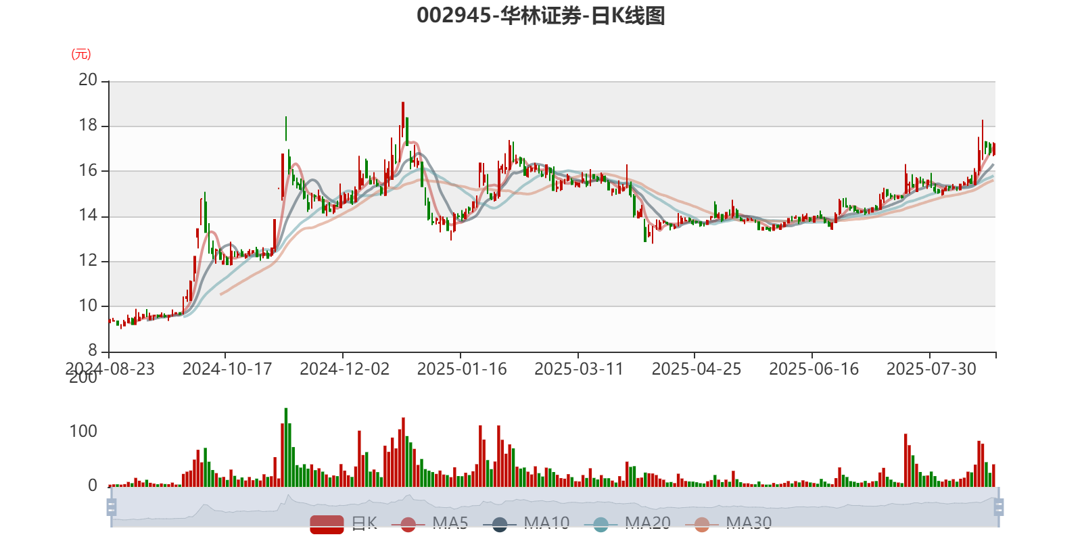Viewport: 1082px width, 541px height.
Task: Click the x-axis label 2025-01-16
Action: 462,369
